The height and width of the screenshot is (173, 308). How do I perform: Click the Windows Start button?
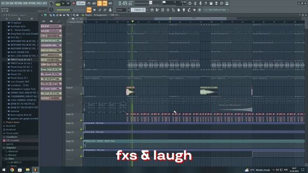(4, 170)
